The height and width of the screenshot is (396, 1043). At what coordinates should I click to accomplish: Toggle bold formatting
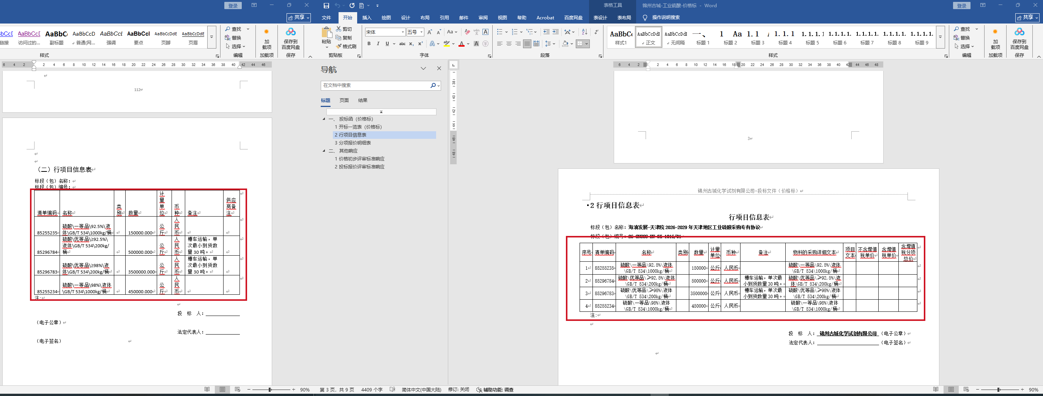click(x=369, y=44)
